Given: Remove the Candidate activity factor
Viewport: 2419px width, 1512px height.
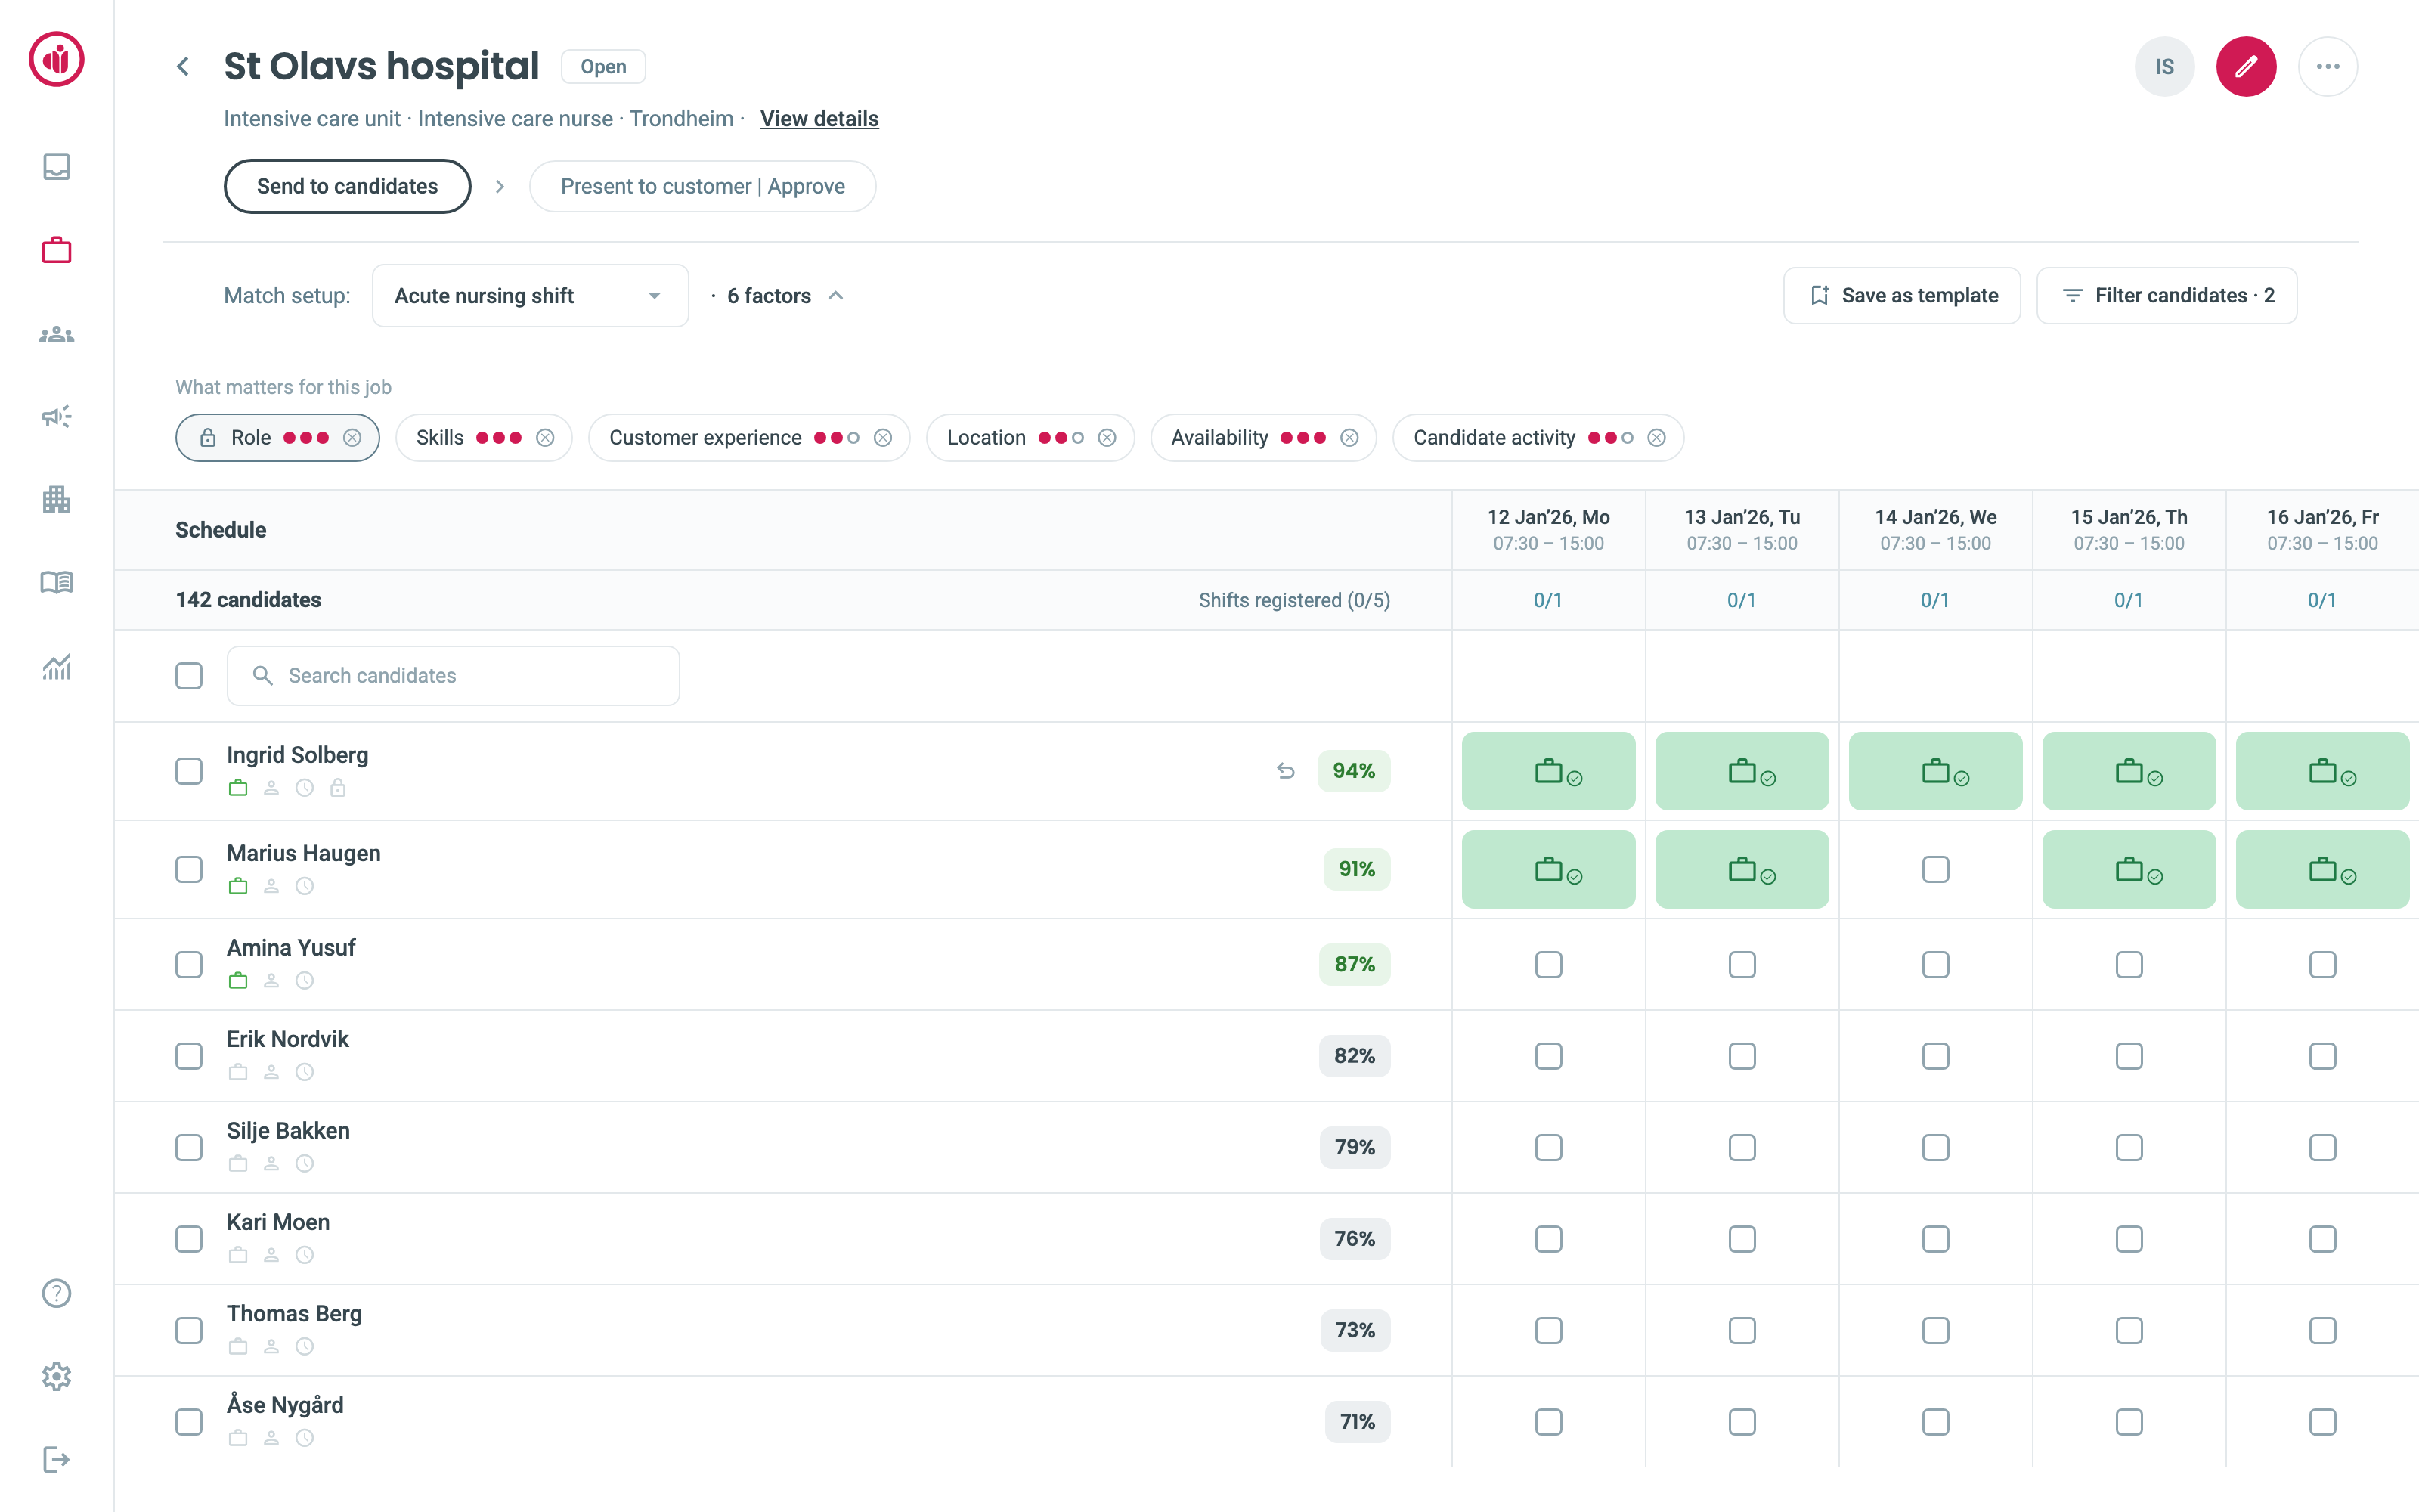Looking at the screenshot, I should coord(1656,438).
